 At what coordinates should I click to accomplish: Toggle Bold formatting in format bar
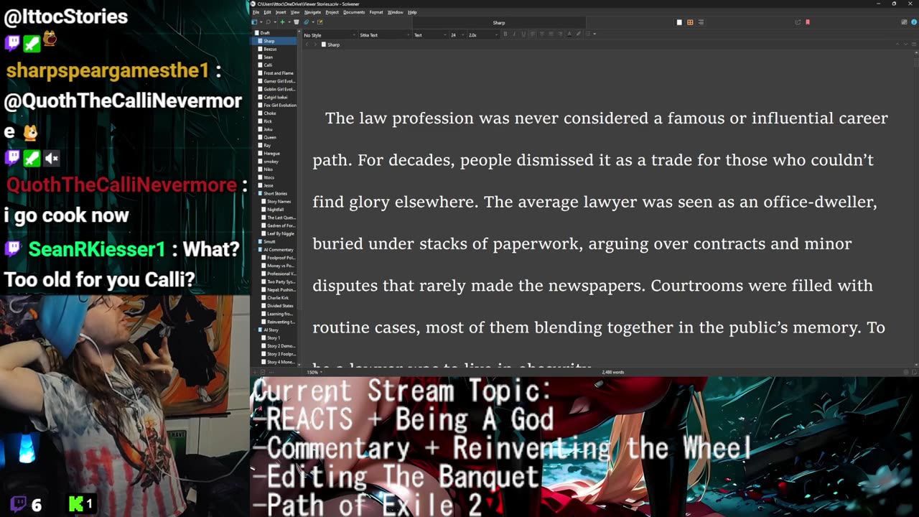505,34
